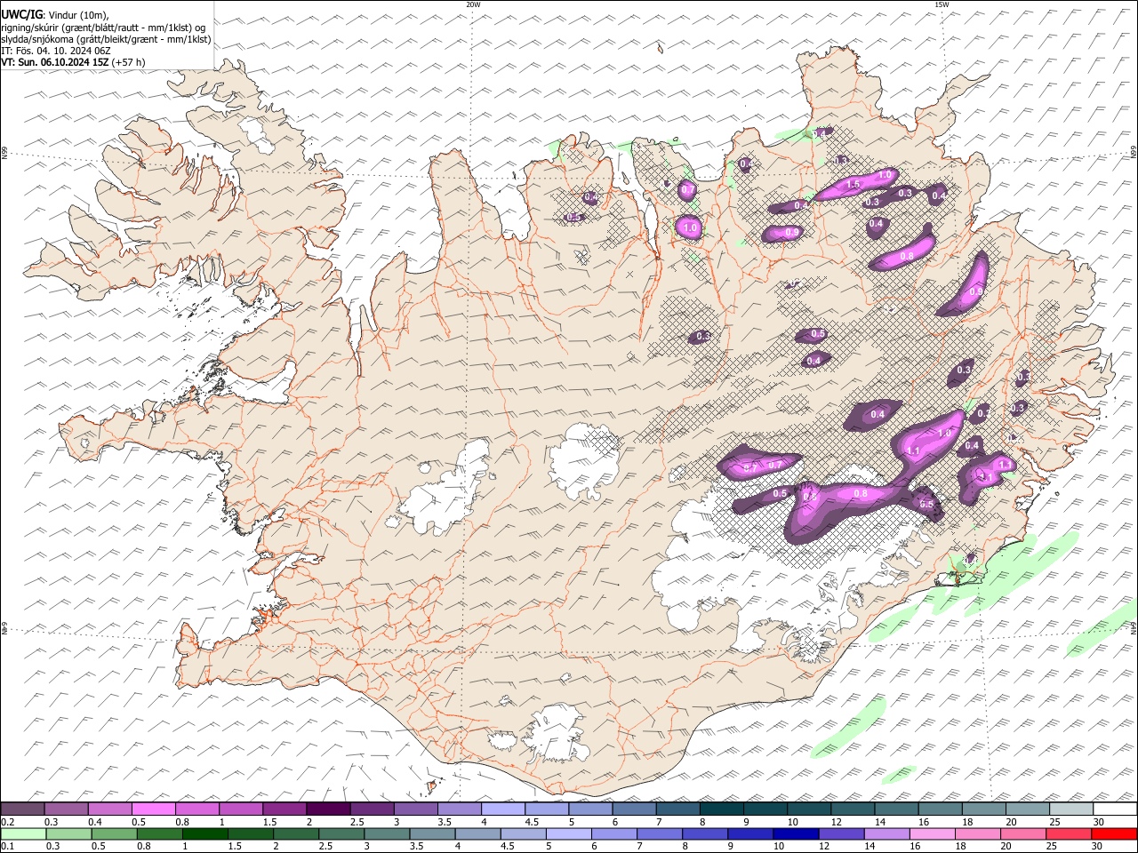Click the 'IT: Fös. 04. 10. 2024 06Z' line
This screenshot has width=1138, height=853.
tap(56, 51)
